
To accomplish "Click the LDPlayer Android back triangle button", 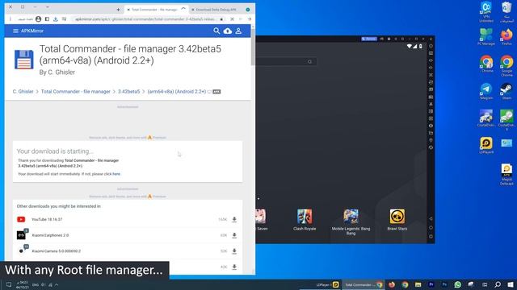I will [431, 218].
